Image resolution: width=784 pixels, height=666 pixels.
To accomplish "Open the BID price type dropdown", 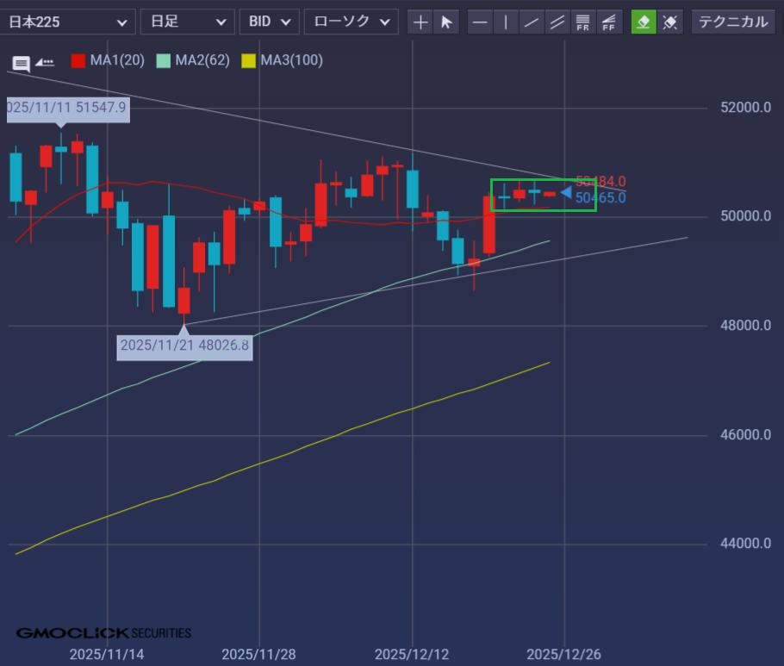I will point(269,22).
